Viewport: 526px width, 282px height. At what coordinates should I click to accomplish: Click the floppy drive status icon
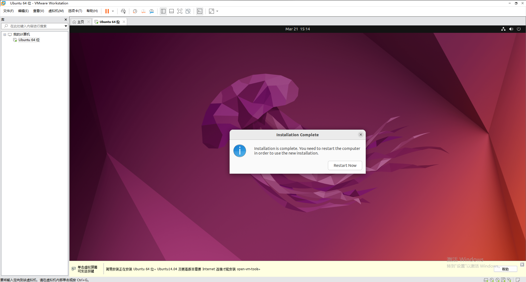pos(503,280)
